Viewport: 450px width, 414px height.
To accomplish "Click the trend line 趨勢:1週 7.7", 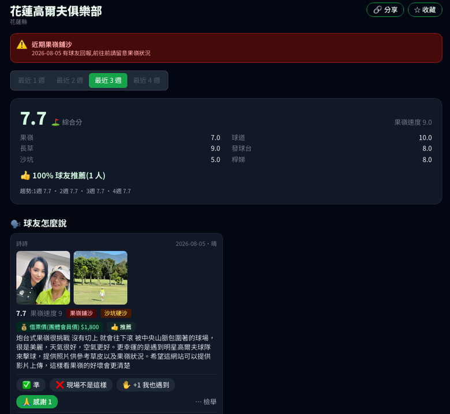I will 75,191.
